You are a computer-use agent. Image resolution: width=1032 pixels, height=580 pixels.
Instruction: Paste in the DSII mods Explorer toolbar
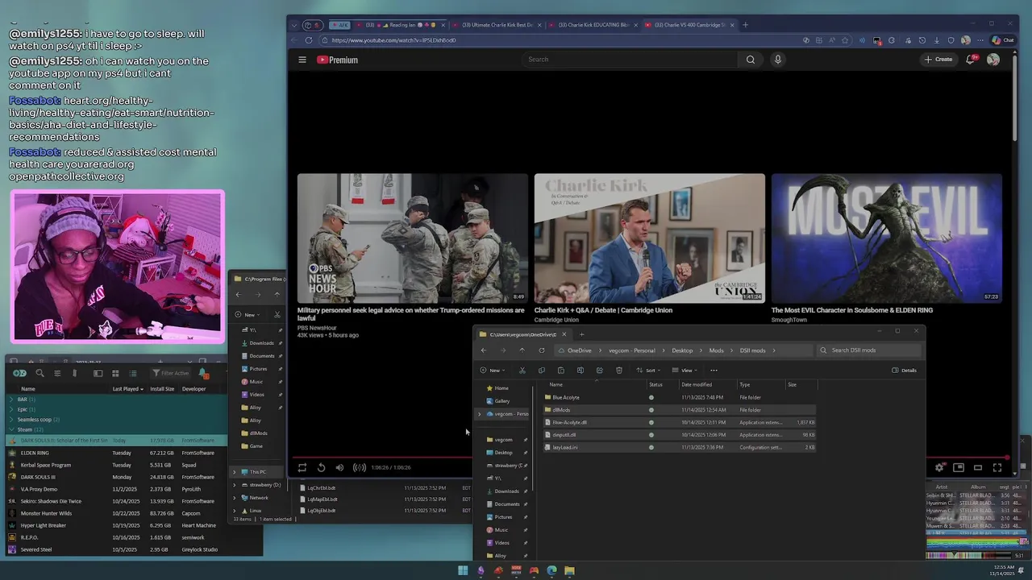tap(561, 371)
